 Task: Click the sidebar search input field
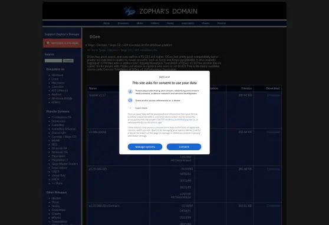coord(53,61)
